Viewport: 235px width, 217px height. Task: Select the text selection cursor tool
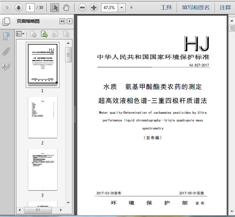click(x=54, y=7)
